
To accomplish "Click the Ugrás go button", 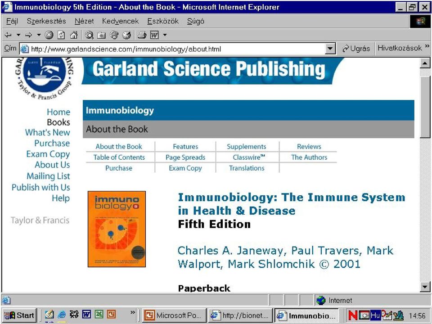I will pyautogui.click(x=356, y=49).
